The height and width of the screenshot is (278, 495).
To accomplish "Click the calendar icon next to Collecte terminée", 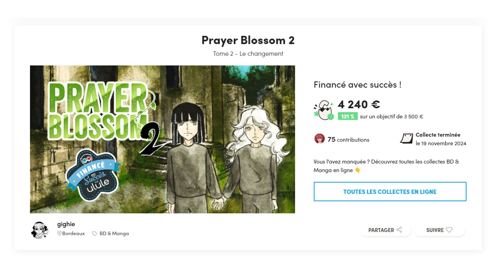I will (407, 139).
